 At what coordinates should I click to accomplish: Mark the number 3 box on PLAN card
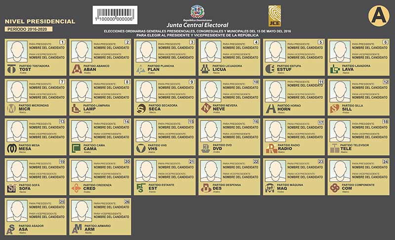coord(192,42)
